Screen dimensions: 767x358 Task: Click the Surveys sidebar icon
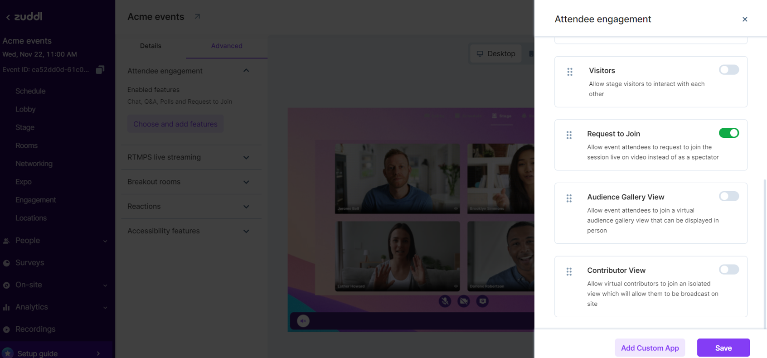[x=6, y=263]
